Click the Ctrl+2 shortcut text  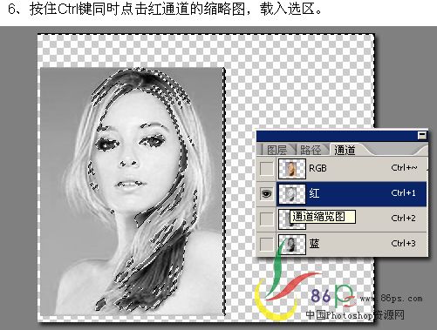point(403,219)
